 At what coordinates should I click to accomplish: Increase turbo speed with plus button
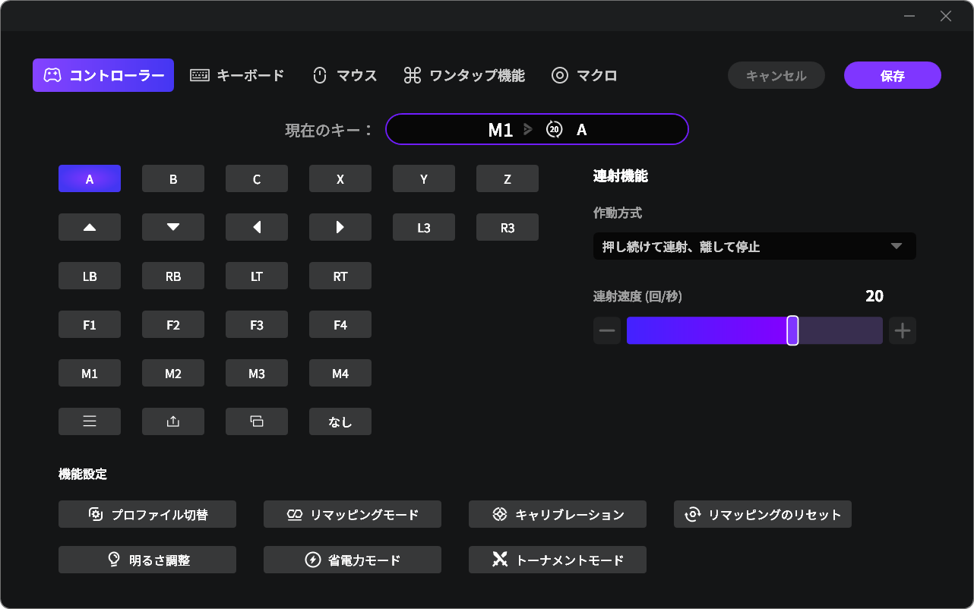tap(903, 330)
